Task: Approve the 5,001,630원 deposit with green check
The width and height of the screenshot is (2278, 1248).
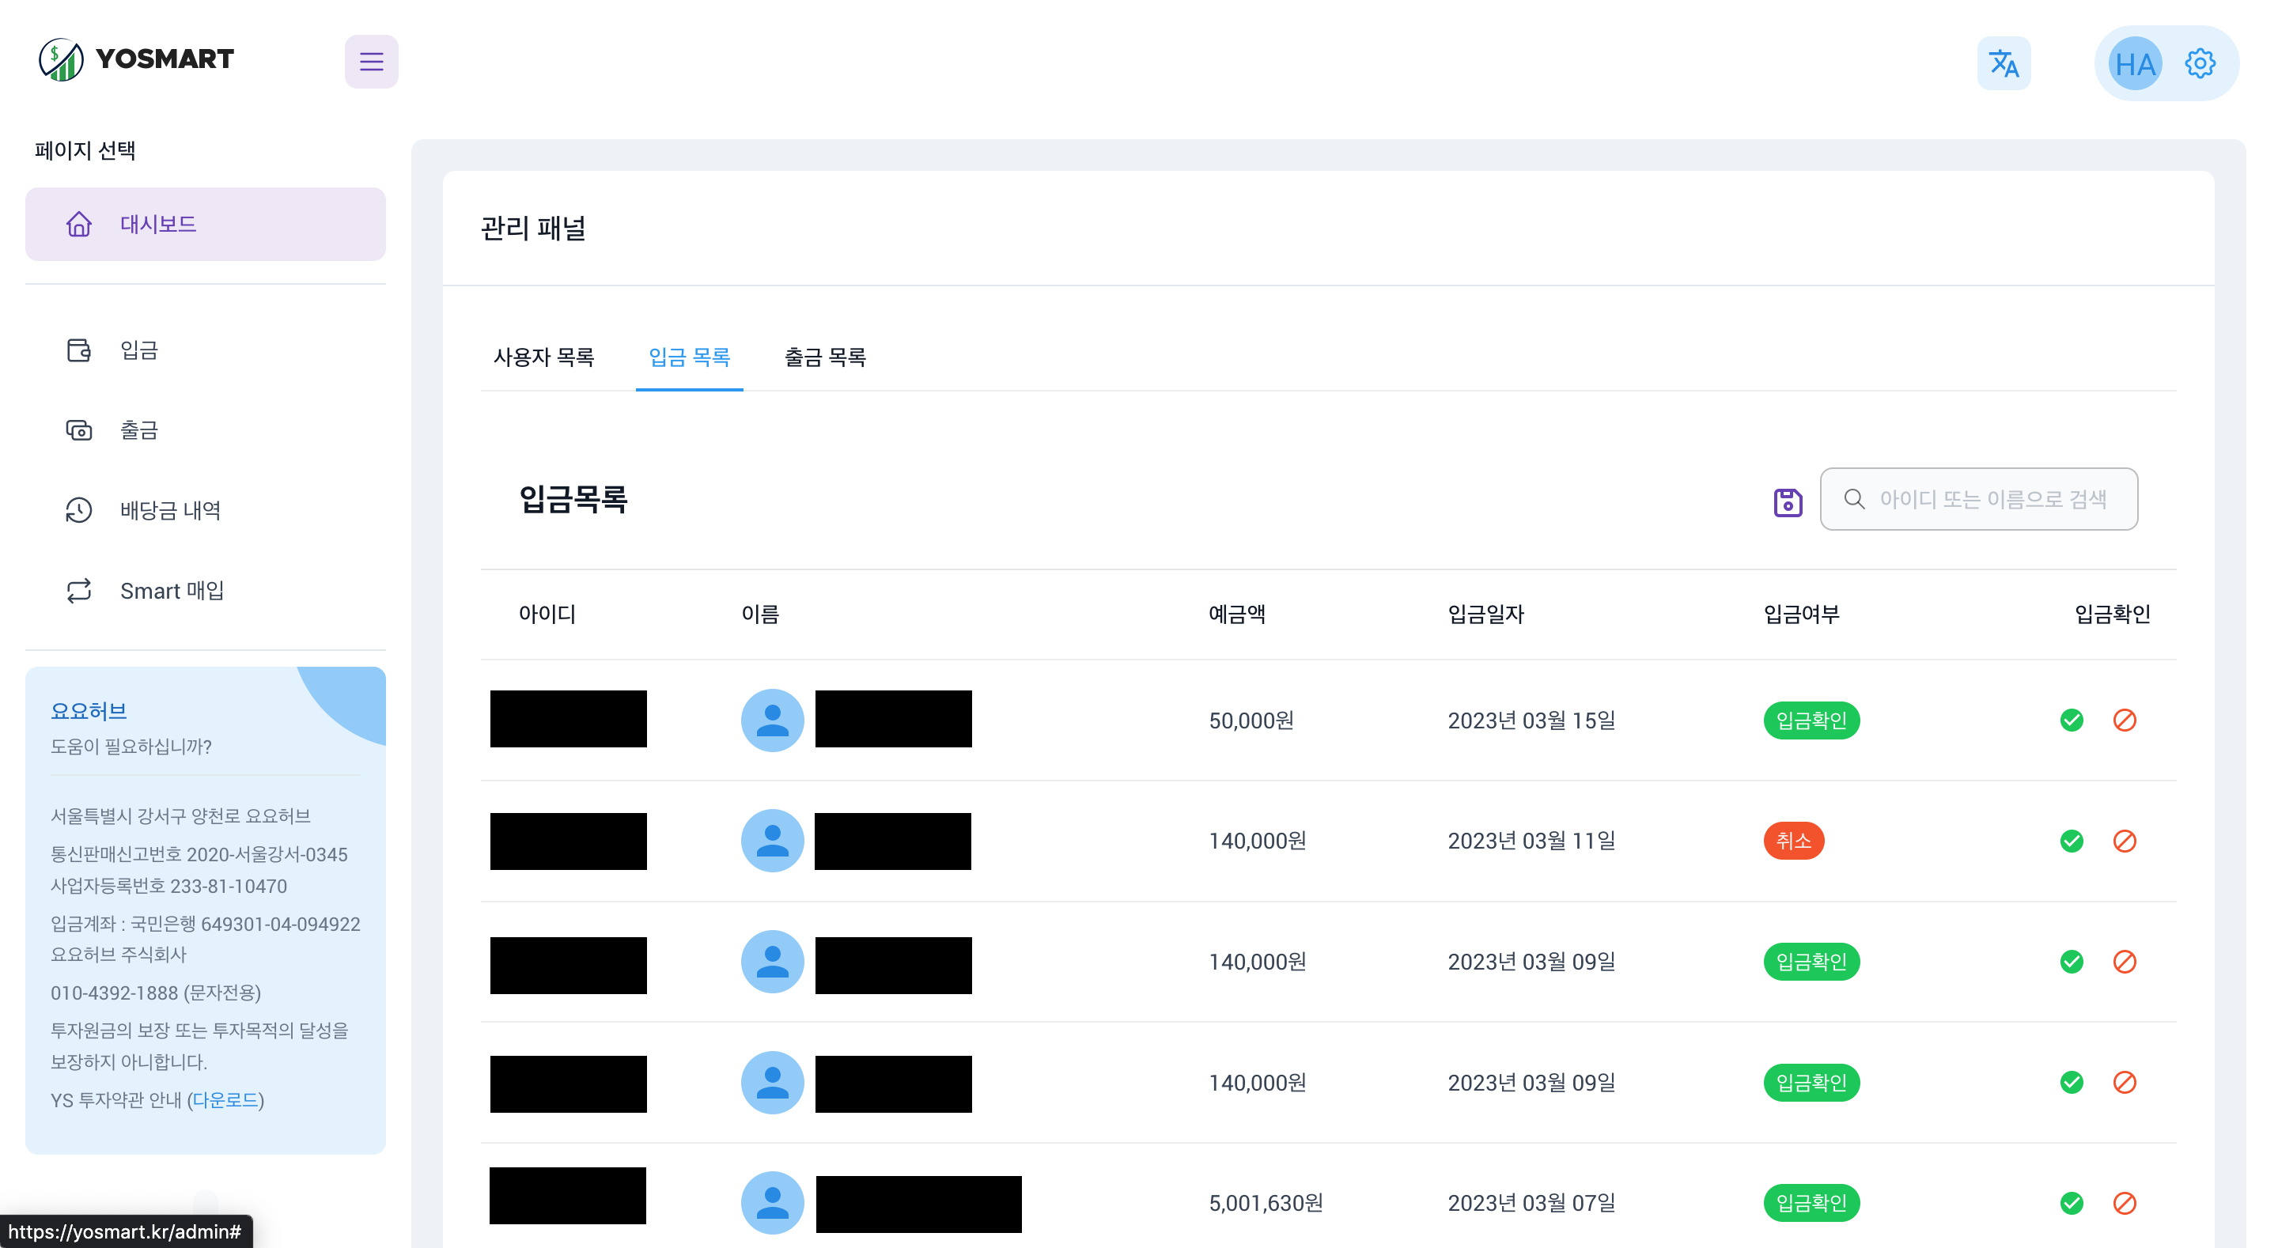Action: (2071, 1203)
